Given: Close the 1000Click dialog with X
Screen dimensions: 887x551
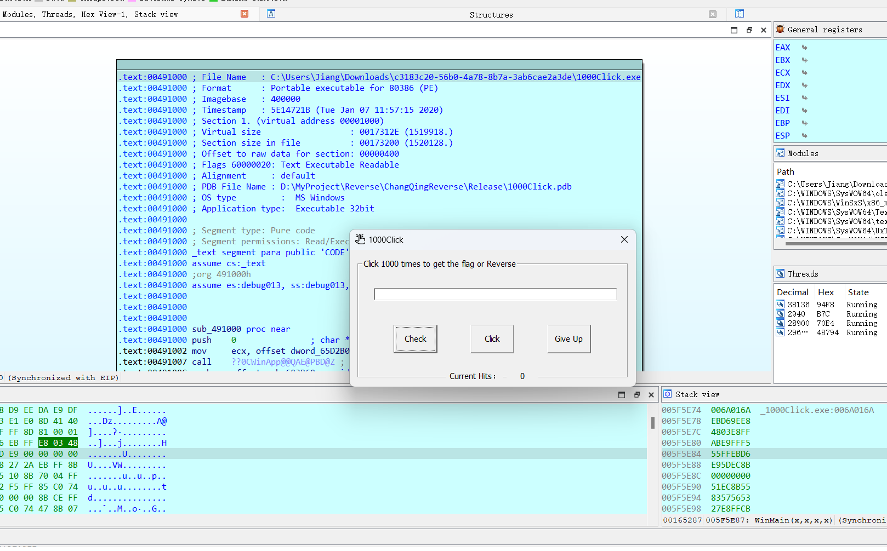Looking at the screenshot, I should click(624, 239).
